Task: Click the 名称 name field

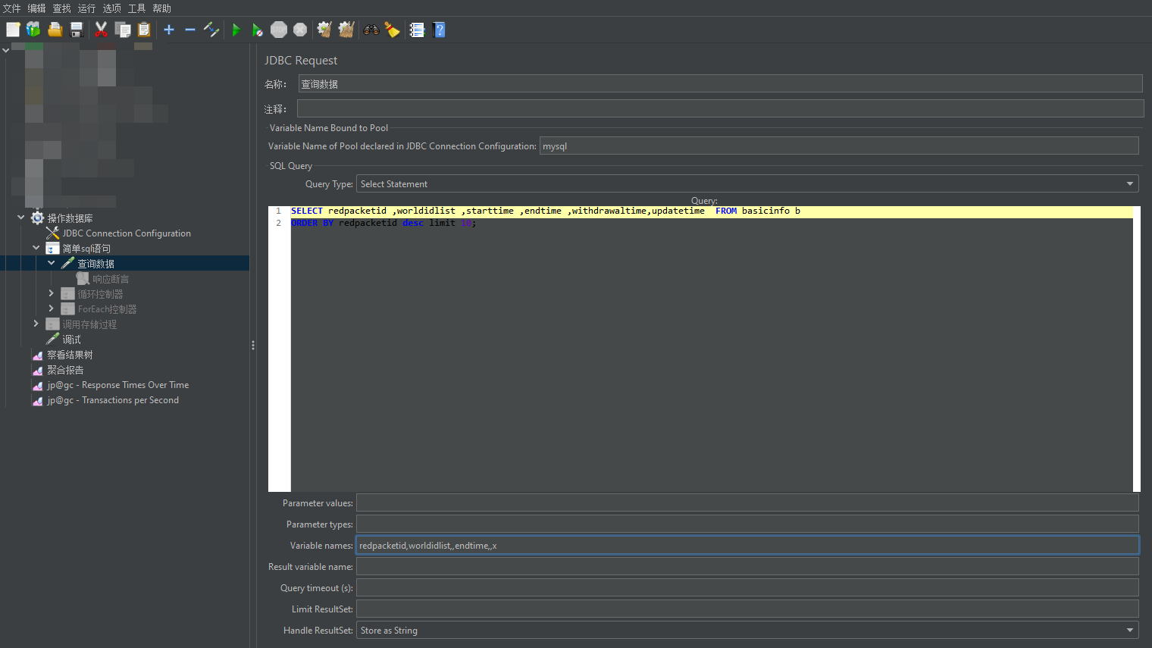Action: pos(720,84)
